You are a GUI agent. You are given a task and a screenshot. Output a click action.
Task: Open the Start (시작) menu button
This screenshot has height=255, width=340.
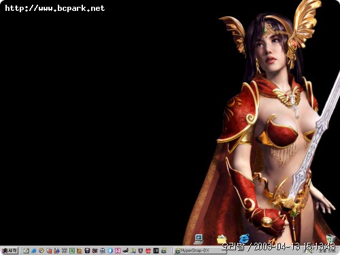click(10, 250)
